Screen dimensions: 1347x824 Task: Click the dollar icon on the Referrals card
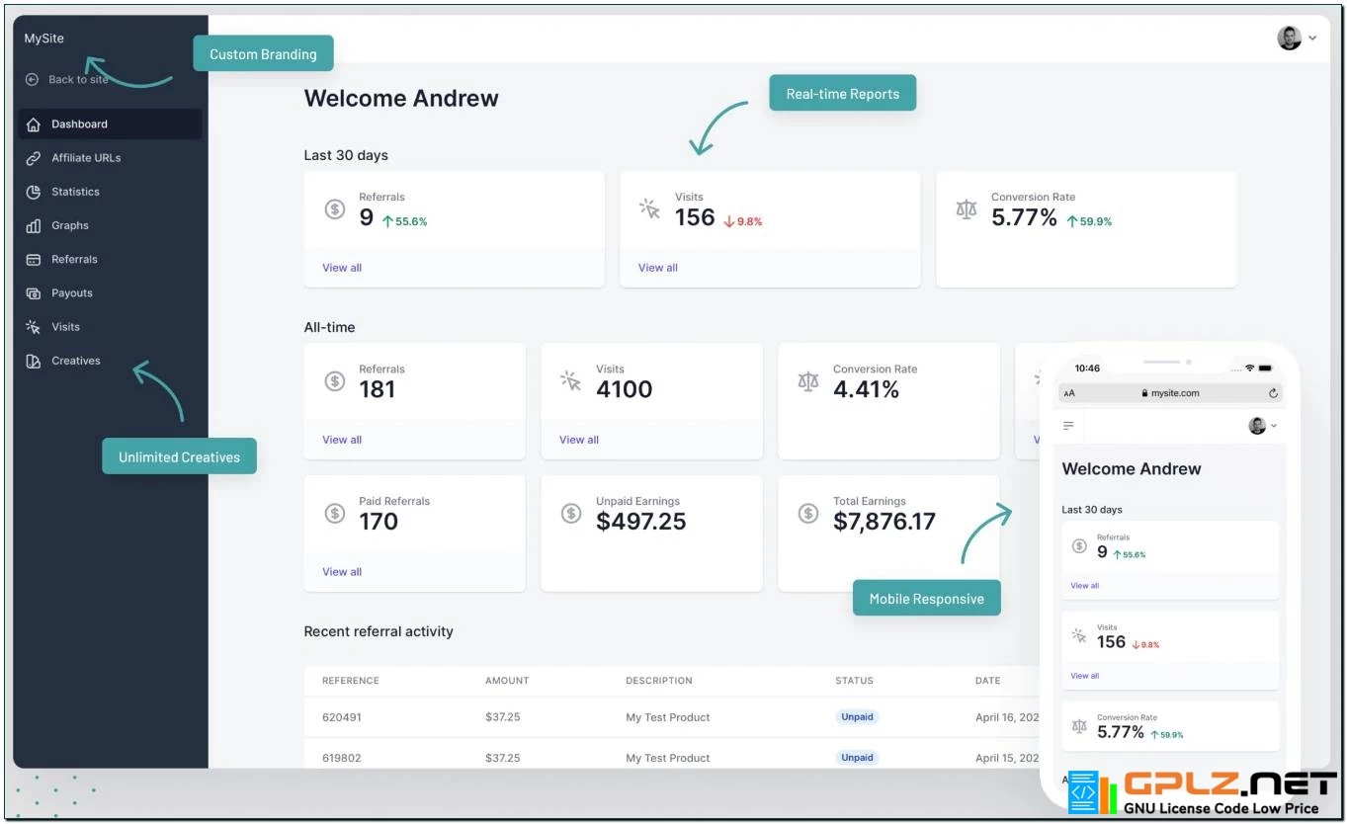click(x=334, y=208)
